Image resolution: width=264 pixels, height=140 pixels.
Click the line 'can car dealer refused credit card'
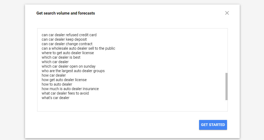click(69, 35)
